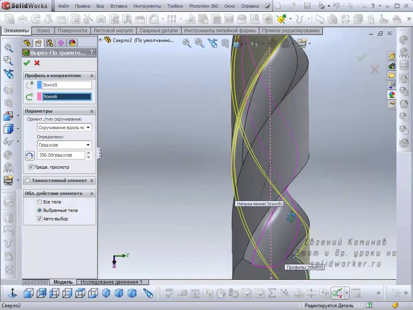Click the Smart Dimension-like star icon in Features toolbar

point(281,19)
